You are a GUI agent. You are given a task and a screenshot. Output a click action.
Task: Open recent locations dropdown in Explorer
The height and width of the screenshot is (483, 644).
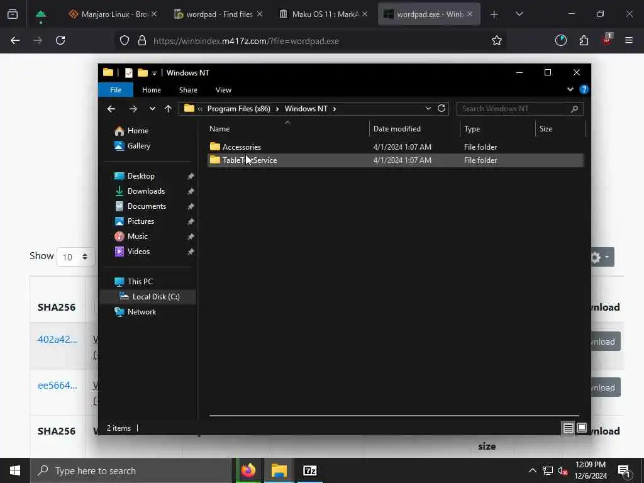click(152, 109)
